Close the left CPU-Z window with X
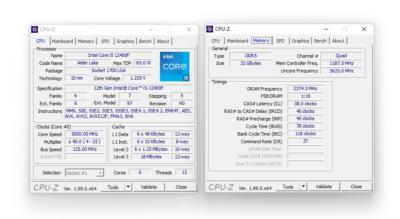Screen dimensions: 400x219 coord(189,29)
